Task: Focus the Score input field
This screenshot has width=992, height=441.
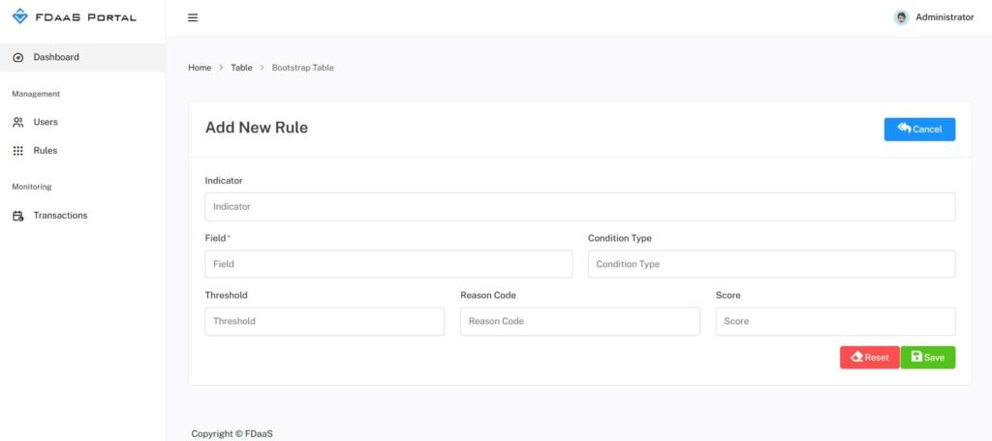Action: tap(835, 321)
